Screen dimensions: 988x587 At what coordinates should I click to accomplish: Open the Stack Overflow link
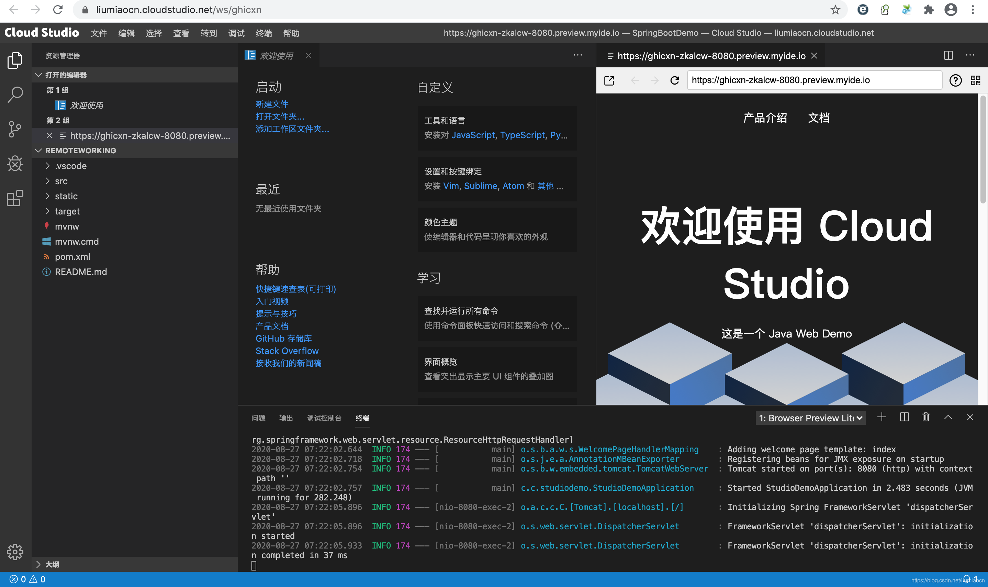(287, 351)
